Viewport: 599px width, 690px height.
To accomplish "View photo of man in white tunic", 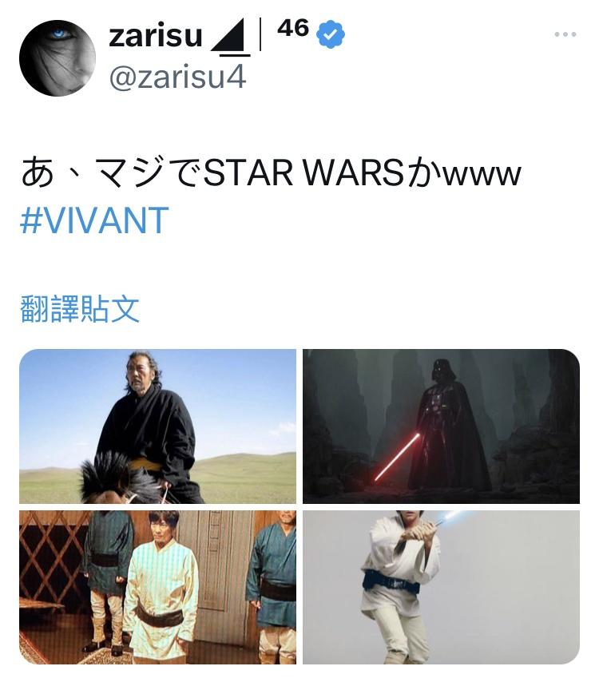I will [158, 587].
